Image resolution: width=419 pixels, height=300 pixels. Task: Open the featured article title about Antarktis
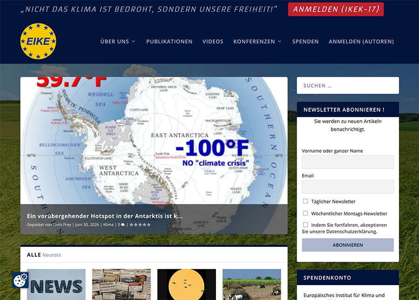[x=105, y=216]
